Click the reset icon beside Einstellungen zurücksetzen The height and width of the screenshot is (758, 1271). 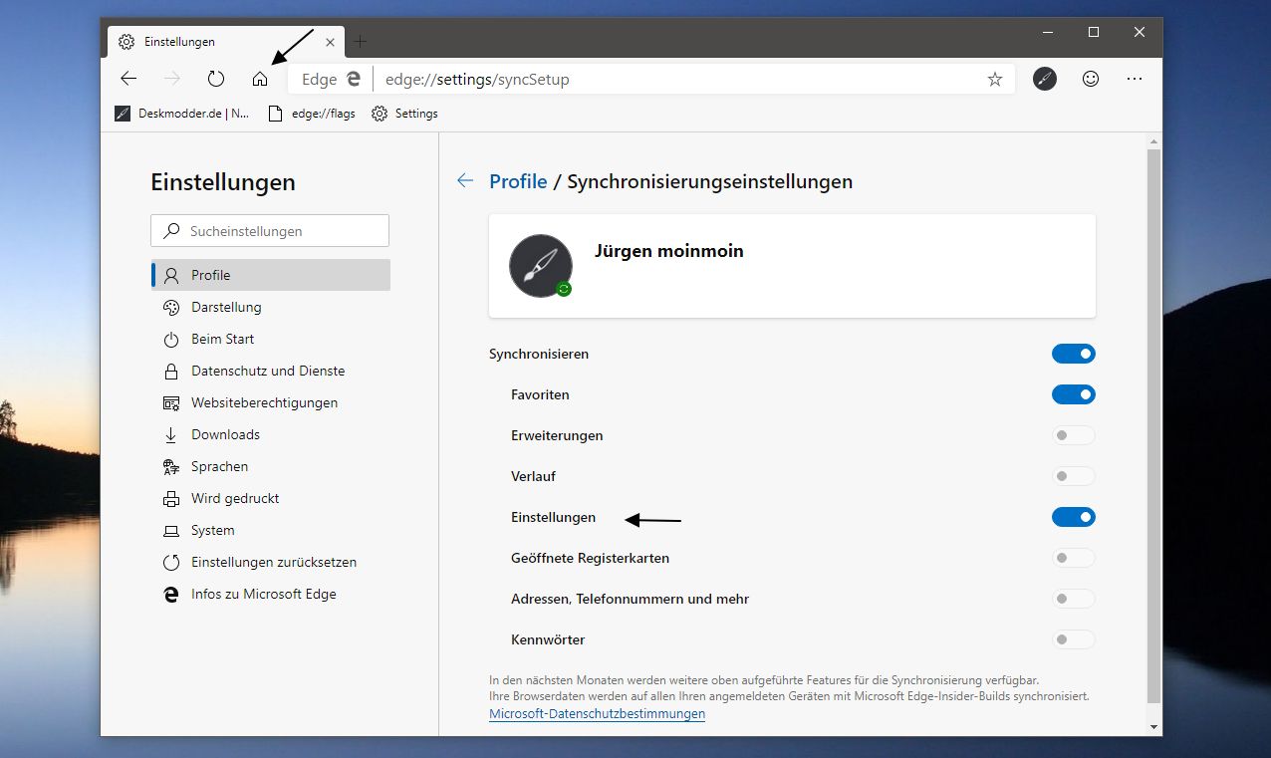tap(171, 563)
